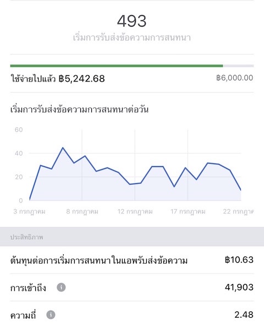Select the chart title เริ่มการรับส่งข้อความการสนทนาต่อวัน

[79, 110]
